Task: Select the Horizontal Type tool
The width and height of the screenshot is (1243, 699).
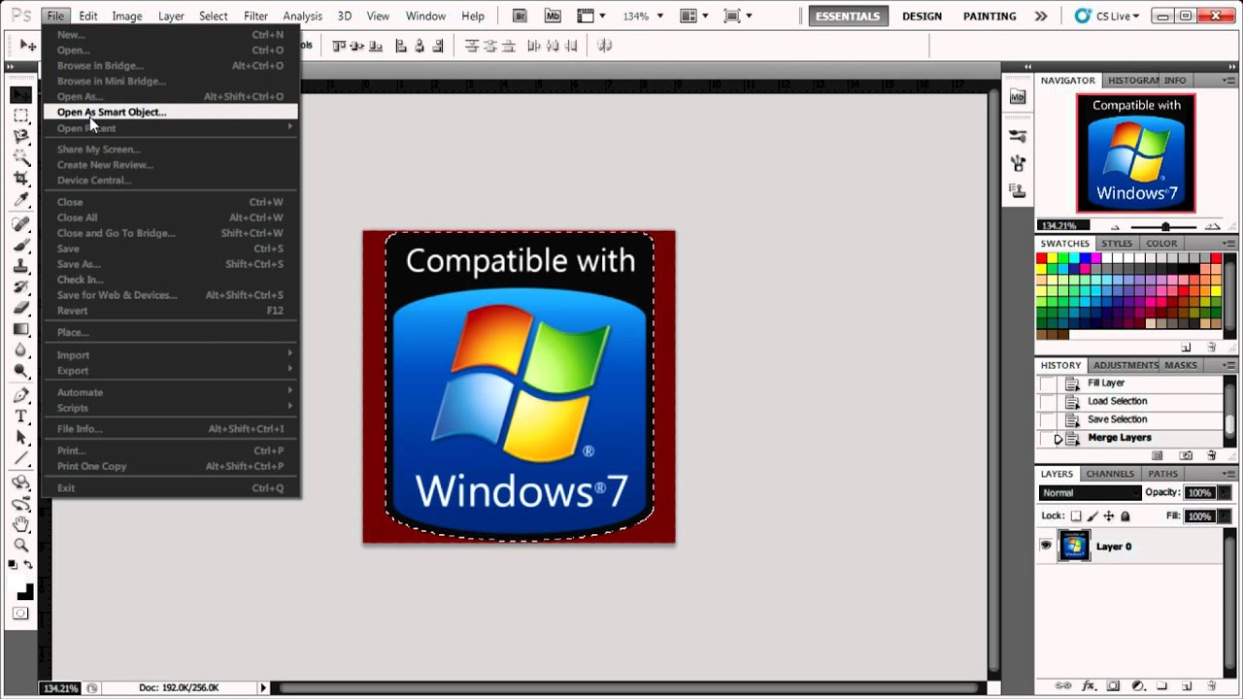Action: (x=20, y=416)
